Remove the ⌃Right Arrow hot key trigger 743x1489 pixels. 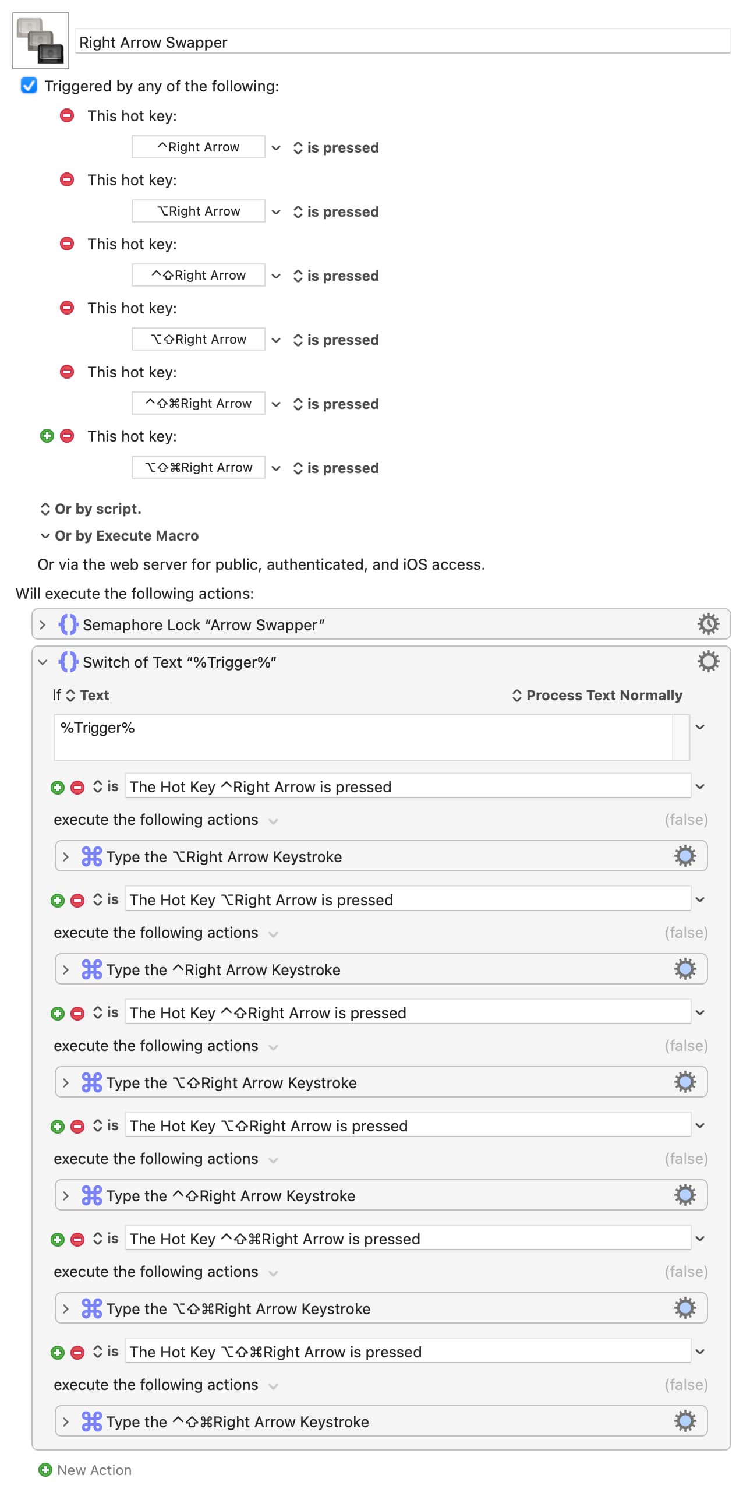coord(68,115)
